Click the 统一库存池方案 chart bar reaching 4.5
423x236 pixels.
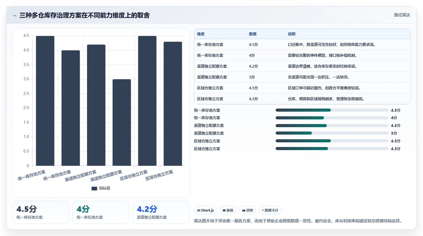(x=45, y=101)
